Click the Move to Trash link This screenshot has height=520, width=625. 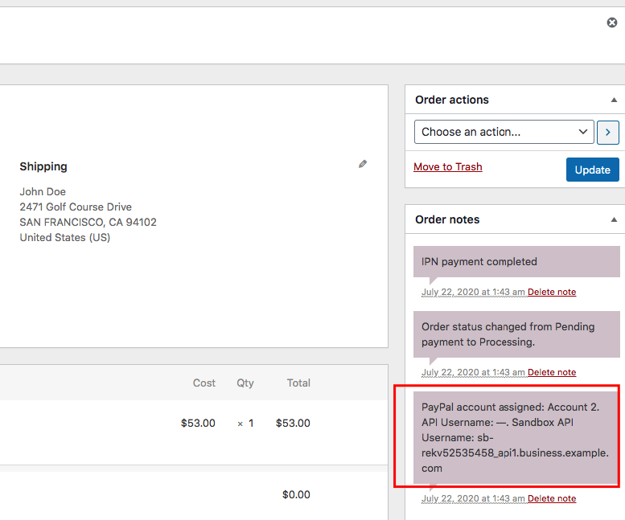tap(447, 166)
